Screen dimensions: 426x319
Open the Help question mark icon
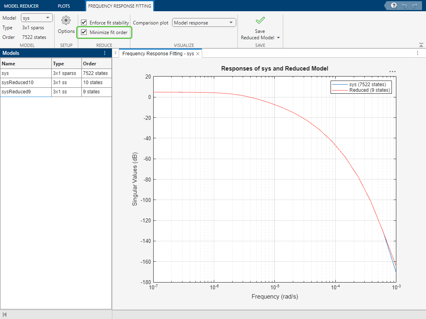coord(394,6)
